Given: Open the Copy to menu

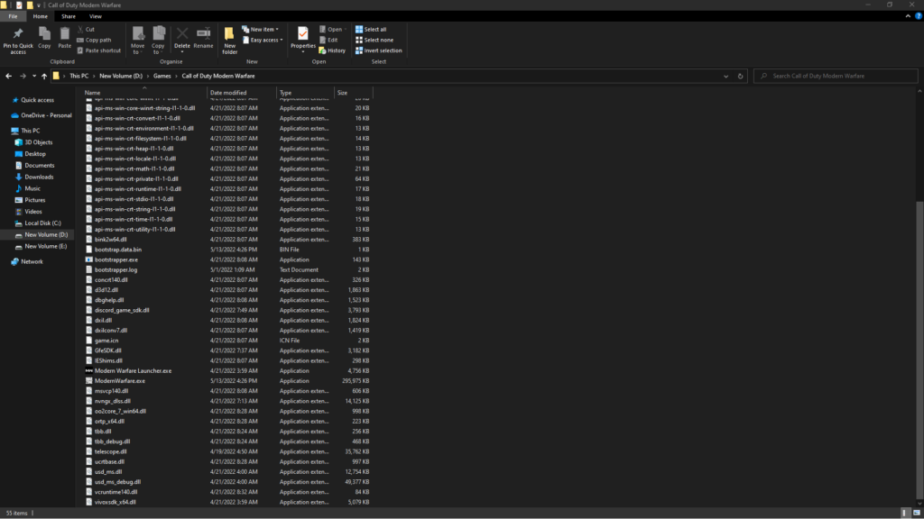Looking at the screenshot, I should pyautogui.click(x=158, y=40).
